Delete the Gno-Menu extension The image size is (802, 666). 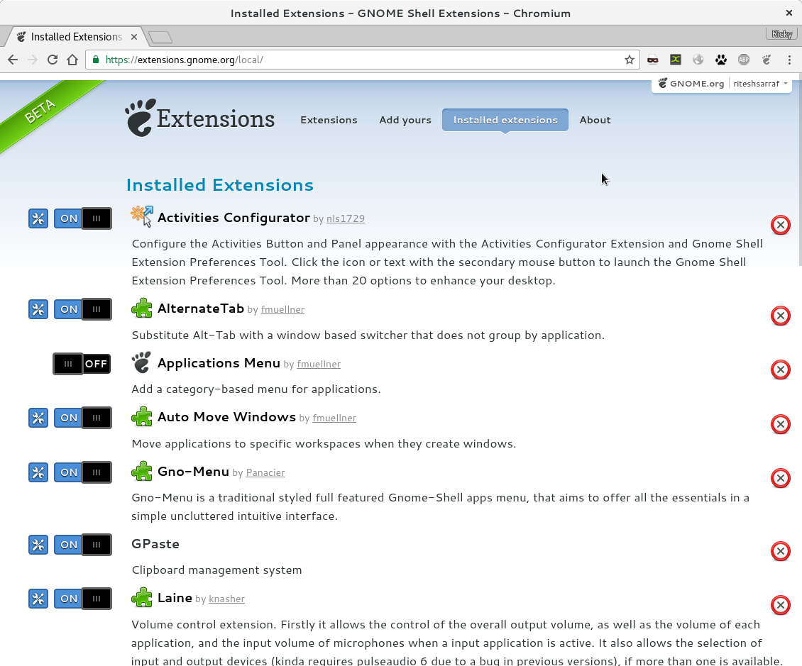tap(781, 479)
